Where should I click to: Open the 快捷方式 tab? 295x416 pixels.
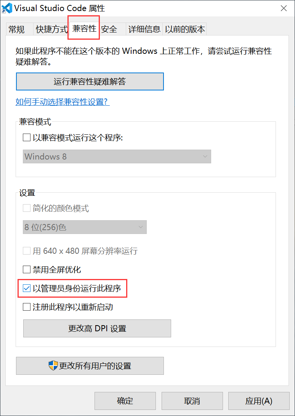(x=52, y=29)
